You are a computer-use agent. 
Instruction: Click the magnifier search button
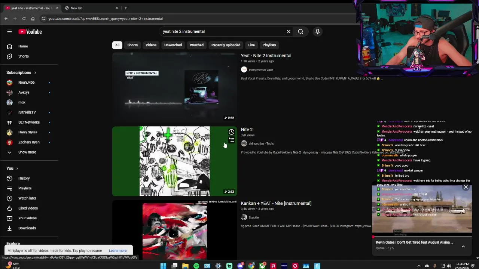coord(300,32)
